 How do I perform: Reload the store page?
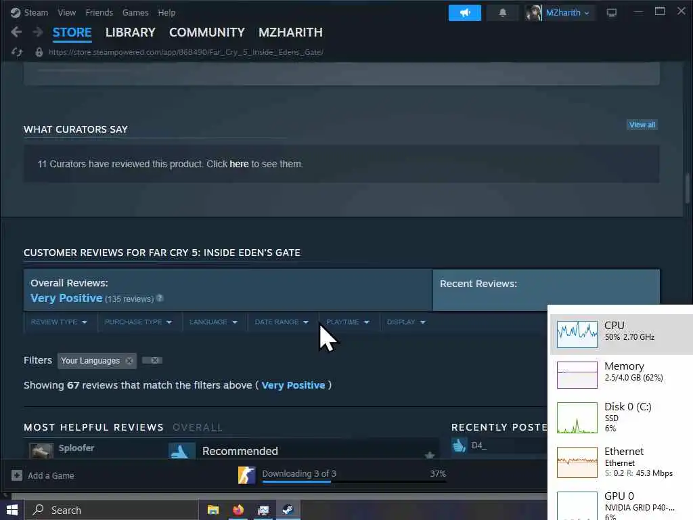pos(17,52)
